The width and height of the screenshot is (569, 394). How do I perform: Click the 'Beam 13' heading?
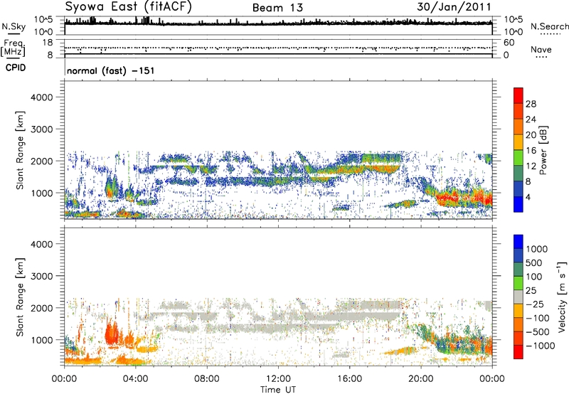click(277, 8)
